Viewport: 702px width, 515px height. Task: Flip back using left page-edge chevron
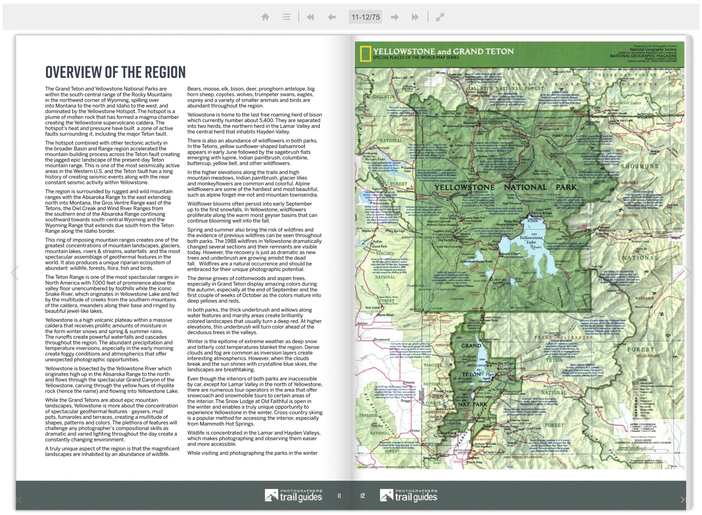(14, 273)
